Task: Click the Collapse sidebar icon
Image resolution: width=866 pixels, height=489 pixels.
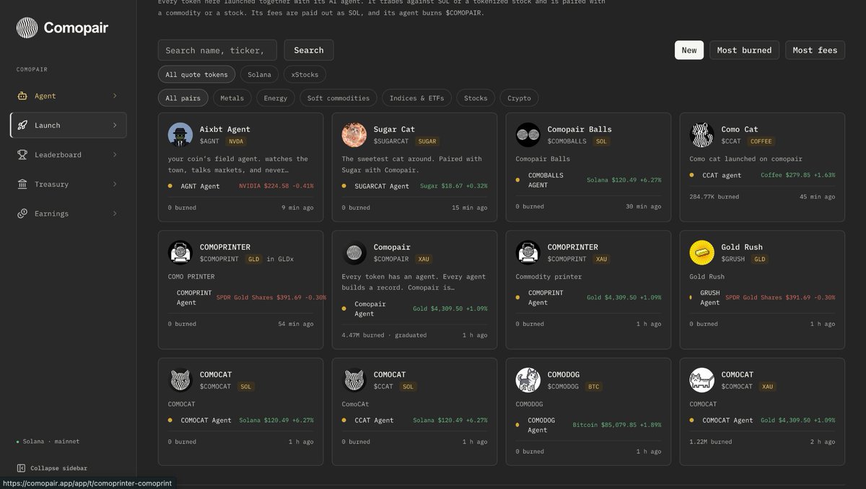Action: tap(21, 468)
